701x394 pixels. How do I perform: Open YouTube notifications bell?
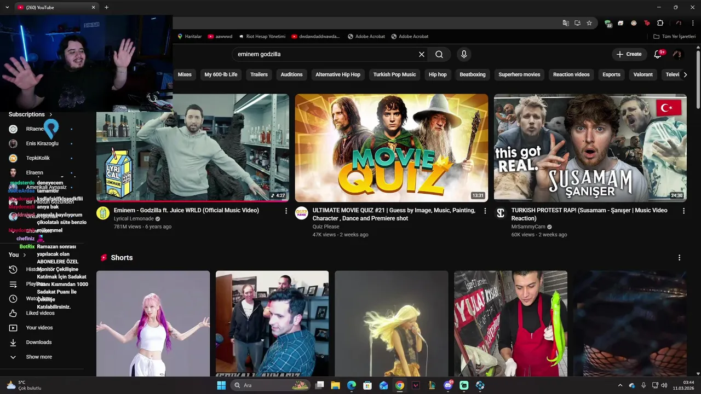tap(659, 54)
